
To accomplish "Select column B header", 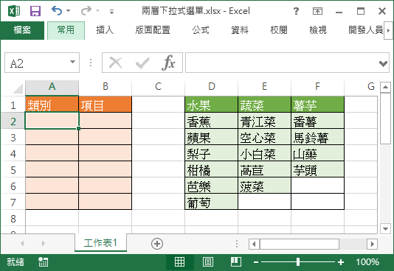I will point(106,87).
